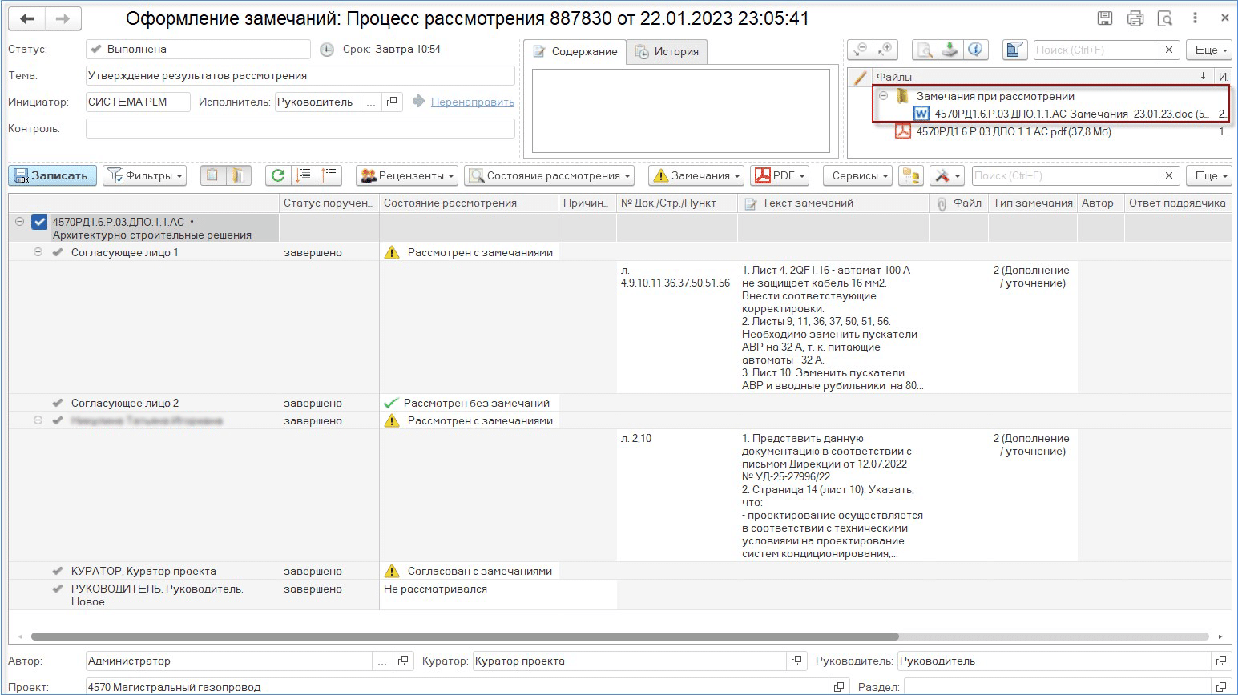Click the green refresh icon in toolbar
Screen dimensions: 1238x695
tap(277, 175)
